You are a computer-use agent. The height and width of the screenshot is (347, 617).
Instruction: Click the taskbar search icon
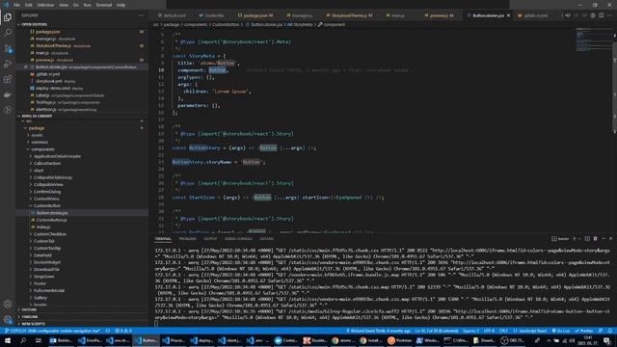pos(23,340)
